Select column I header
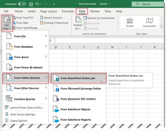 coord(126,47)
